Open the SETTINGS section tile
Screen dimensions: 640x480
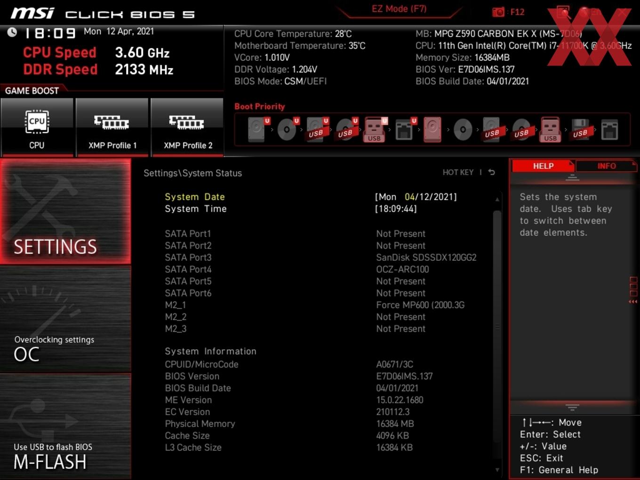65,211
